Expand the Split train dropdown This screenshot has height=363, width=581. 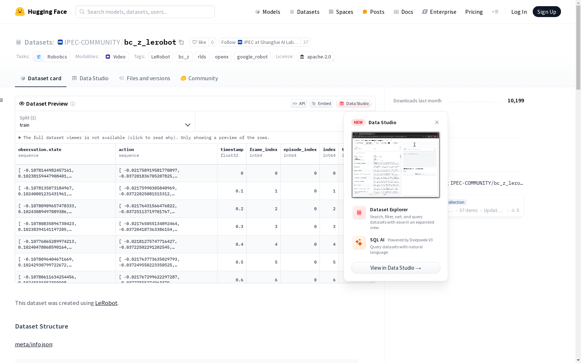105,121
